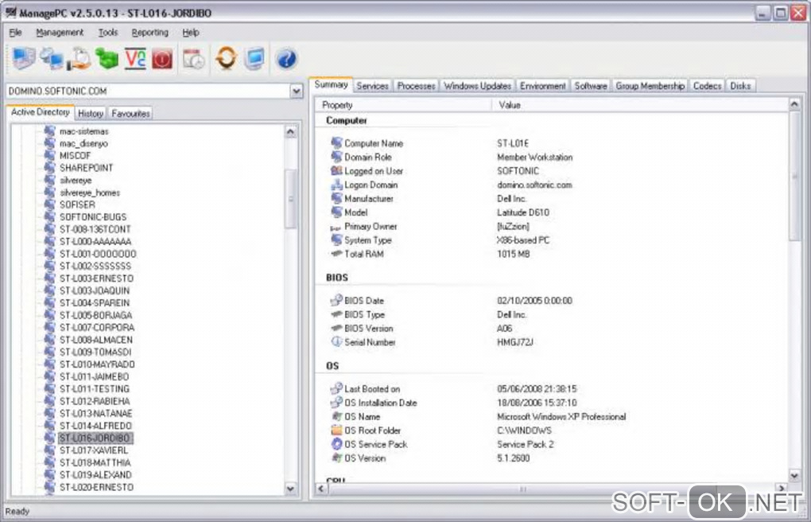
Task: Open the Tools menu
Action: click(108, 32)
